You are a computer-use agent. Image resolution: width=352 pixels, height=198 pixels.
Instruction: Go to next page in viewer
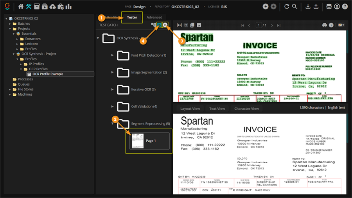coord(272,25)
